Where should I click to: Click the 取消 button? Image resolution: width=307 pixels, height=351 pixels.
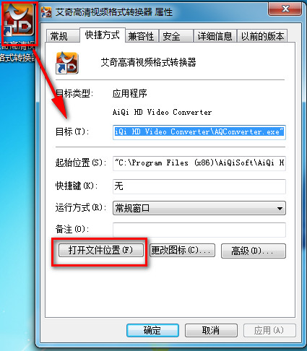click(x=211, y=330)
